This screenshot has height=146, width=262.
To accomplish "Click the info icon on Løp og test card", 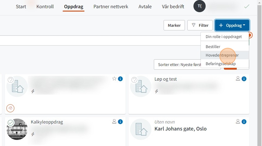I will click(244, 79).
